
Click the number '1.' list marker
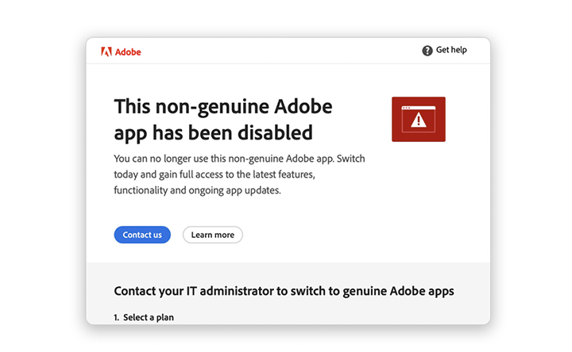point(117,317)
